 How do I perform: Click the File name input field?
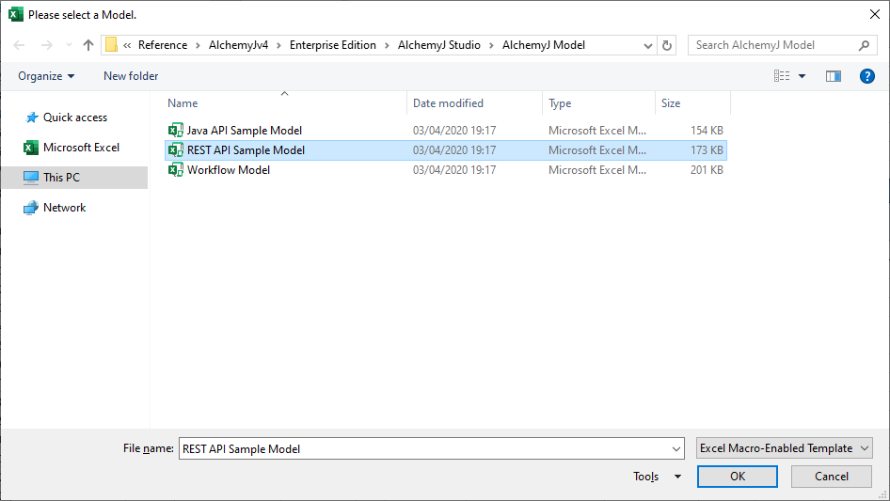click(424, 448)
